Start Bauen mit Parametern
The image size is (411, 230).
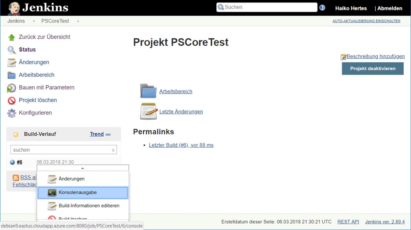47,87
